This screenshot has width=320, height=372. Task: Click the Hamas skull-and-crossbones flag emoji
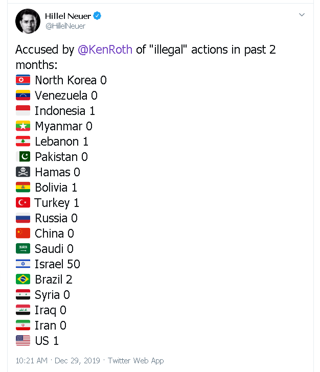(x=23, y=172)
